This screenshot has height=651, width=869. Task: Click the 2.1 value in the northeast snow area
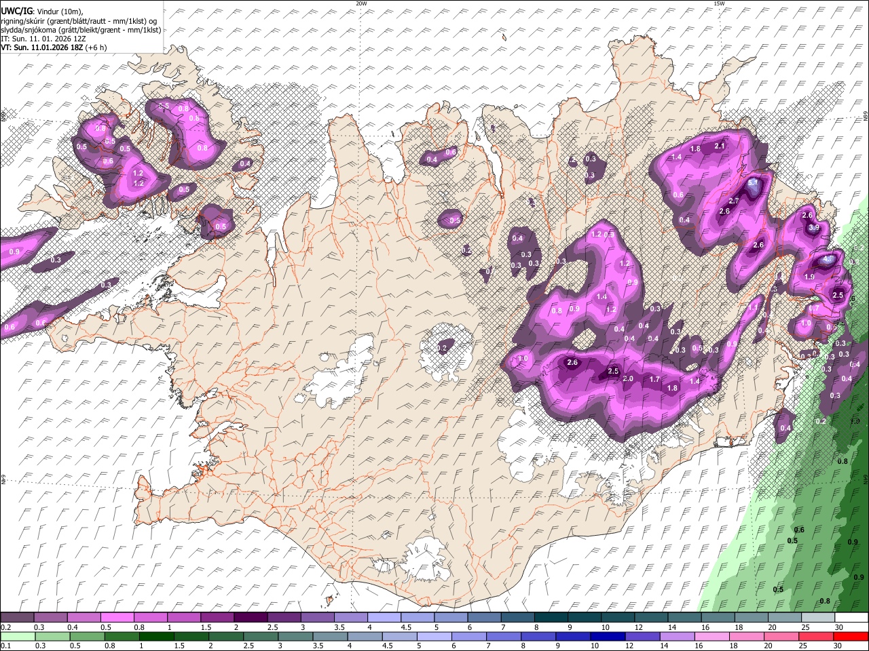720,146
